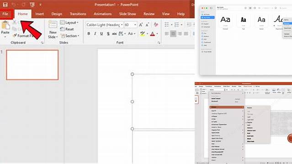Viewport: 292px width, 164px height.
Task: Select slide 1 thumbnail
Action: [x=32, y=65]
